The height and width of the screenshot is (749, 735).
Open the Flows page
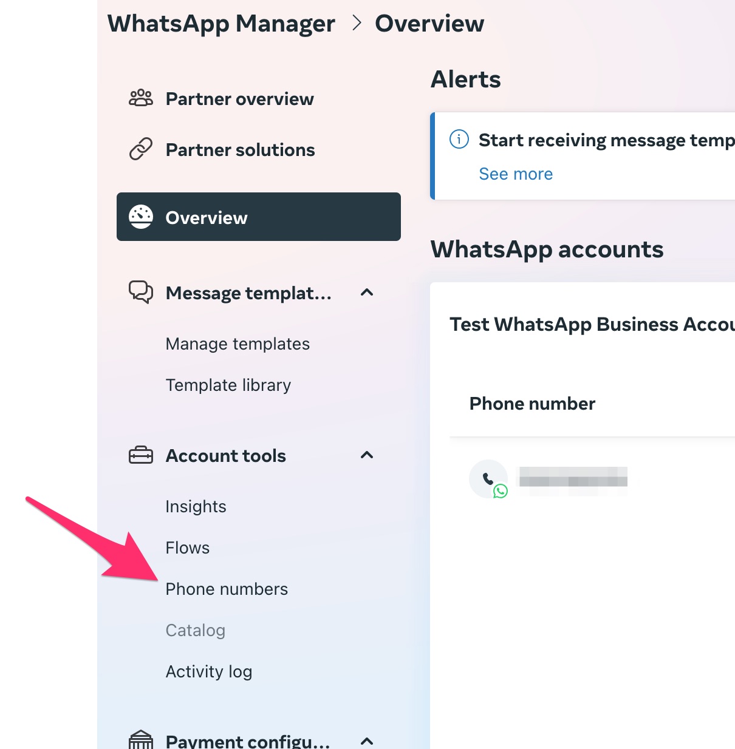point(188,547)
